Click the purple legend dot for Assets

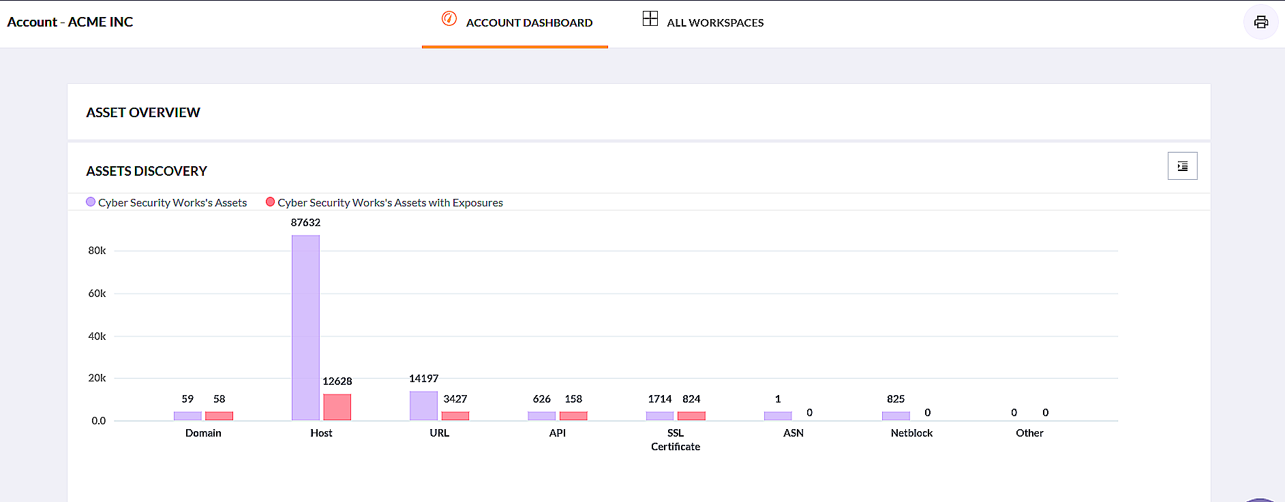(x=91, y=202)
